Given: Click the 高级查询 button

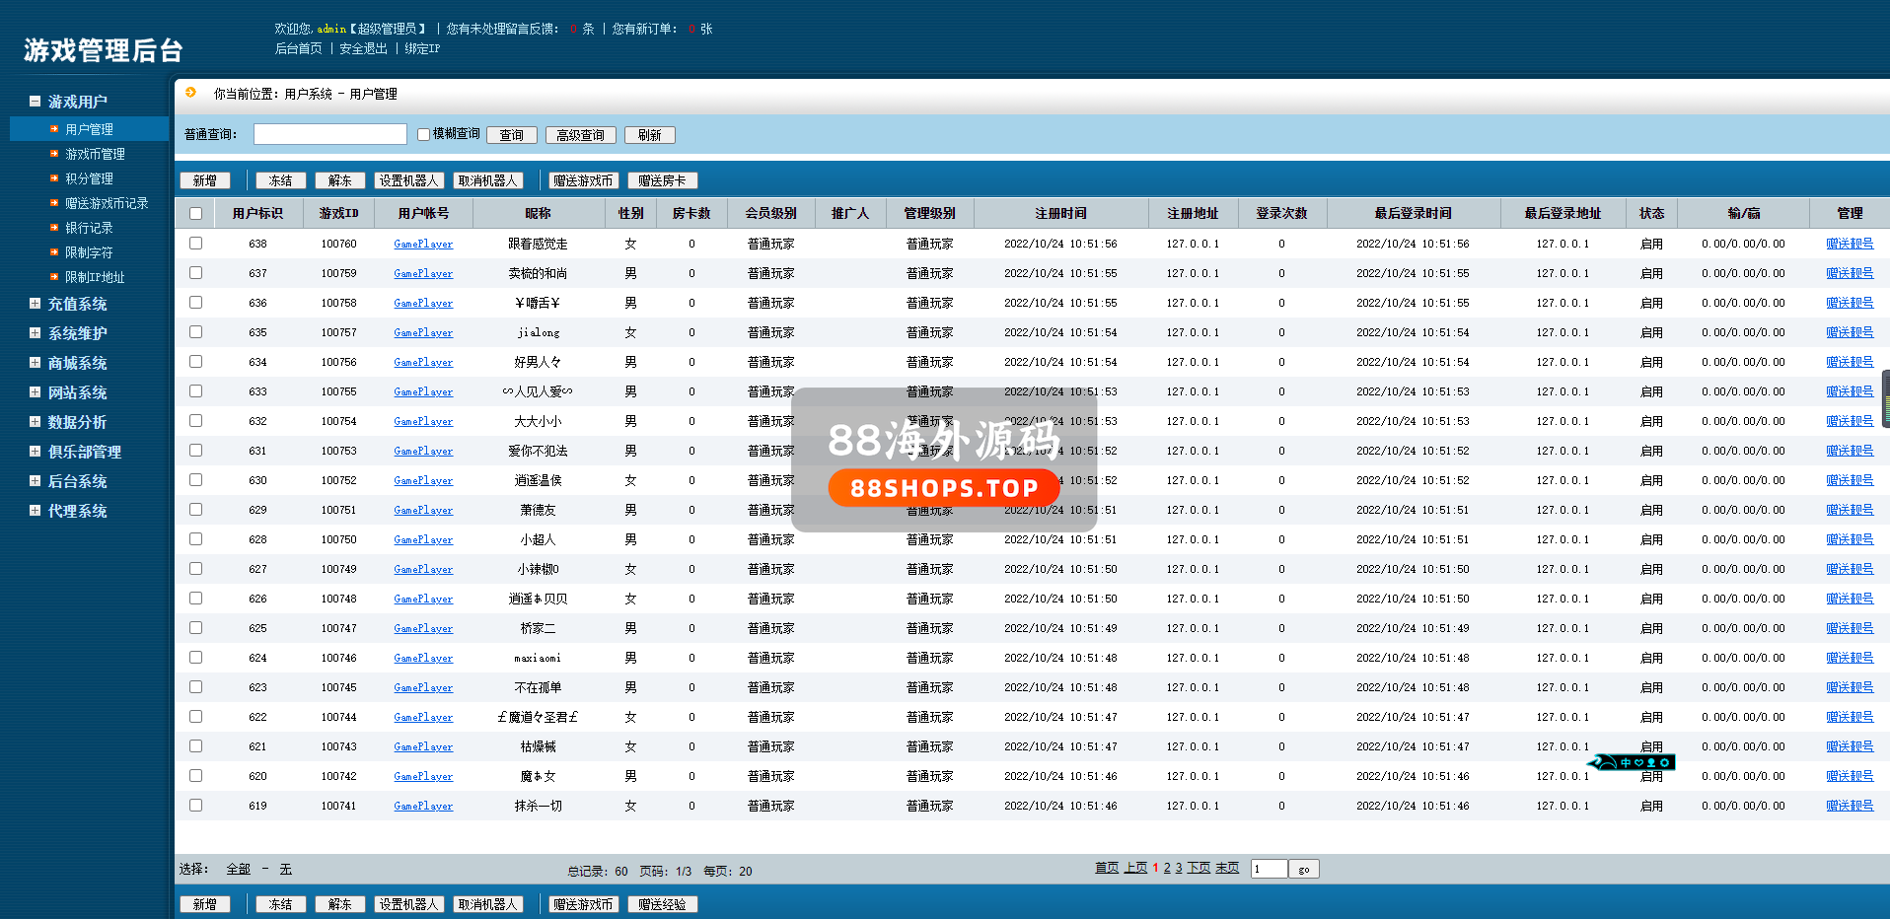Looking at the screenshot, I should click(x=580, y=135).
